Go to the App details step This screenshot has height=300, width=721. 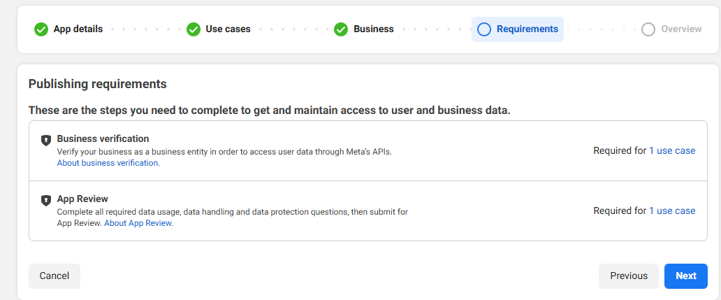(x=78, y=29)
